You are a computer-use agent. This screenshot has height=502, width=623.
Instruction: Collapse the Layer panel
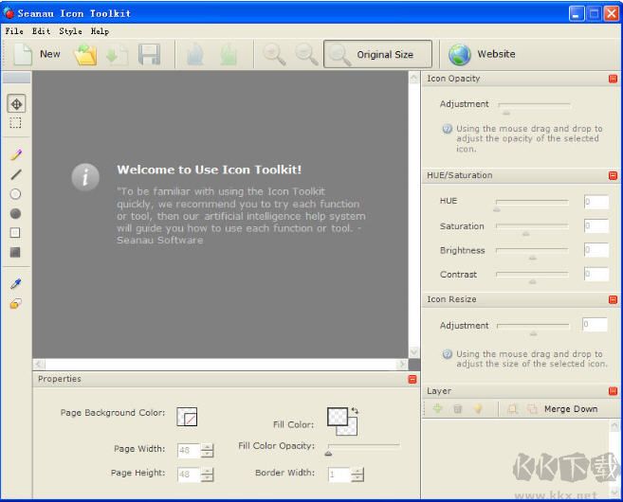click(x=613, y=391)
